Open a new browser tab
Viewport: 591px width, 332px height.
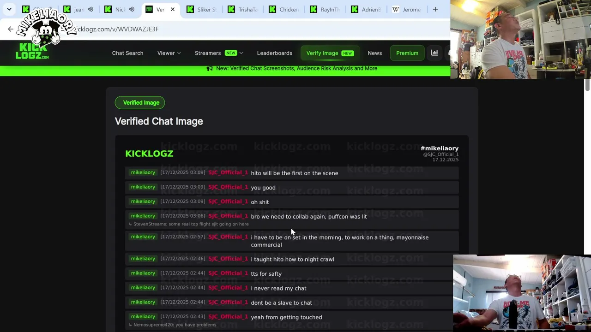435,9
